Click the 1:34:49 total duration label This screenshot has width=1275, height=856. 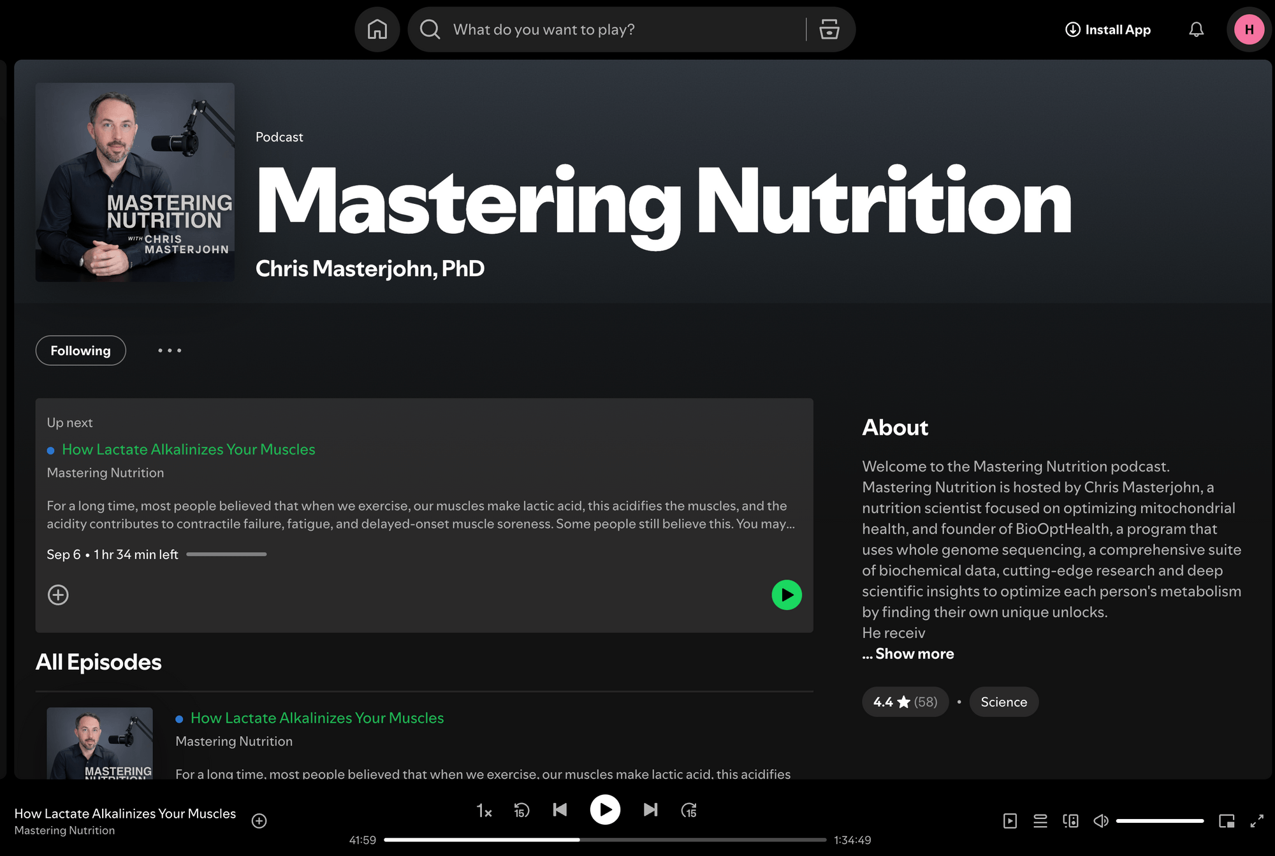tap(852, 840)
